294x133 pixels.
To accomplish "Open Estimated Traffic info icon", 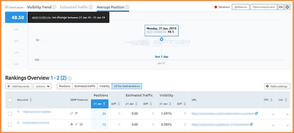I will pyautogui.click(x=91, y=7).
